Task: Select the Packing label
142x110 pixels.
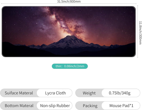Action: pos(90,106)
